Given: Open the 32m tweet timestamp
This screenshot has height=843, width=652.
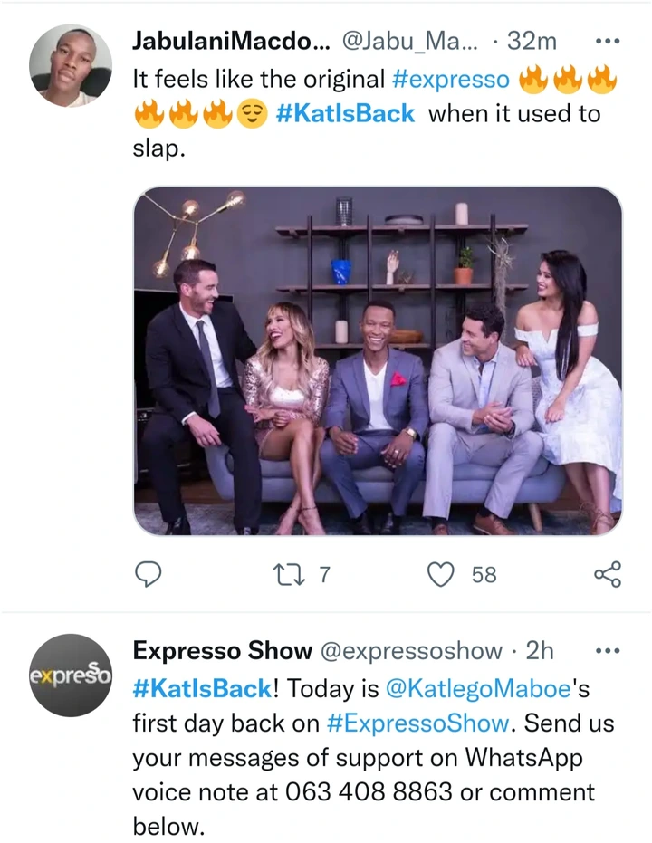Looking at the screenshot, I should [532, 41].
